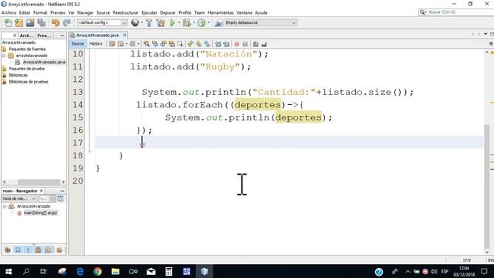494x278 pixels.
Task: Open the default config dropdown
Action: pos(103,22)
